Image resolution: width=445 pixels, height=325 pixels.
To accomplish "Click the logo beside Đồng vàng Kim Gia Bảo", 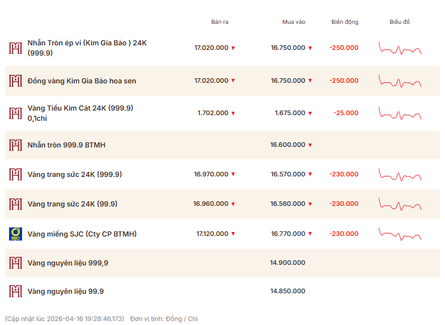I will click(15, 81).
